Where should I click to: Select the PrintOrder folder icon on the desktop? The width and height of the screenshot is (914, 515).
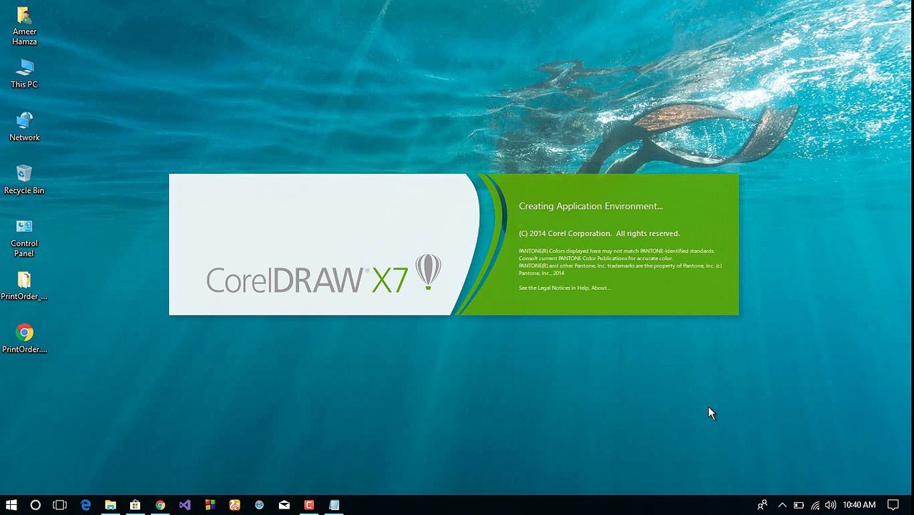24,285
